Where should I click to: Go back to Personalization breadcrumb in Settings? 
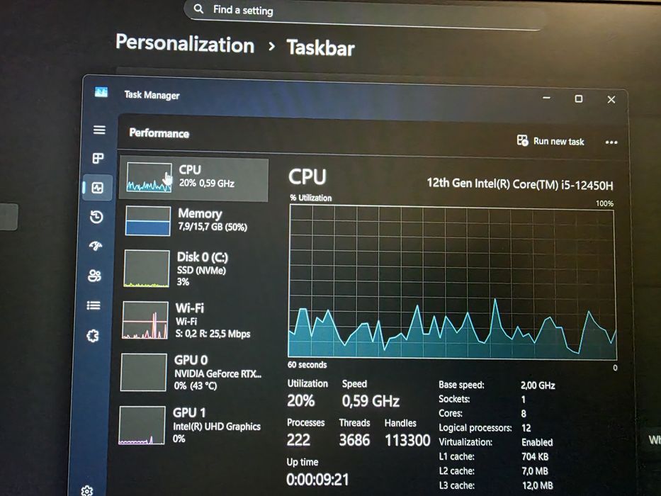coord(185,44)
